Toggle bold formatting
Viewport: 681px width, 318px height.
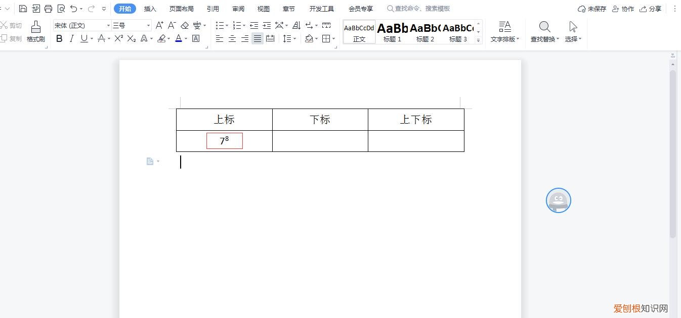coord(59,38)
